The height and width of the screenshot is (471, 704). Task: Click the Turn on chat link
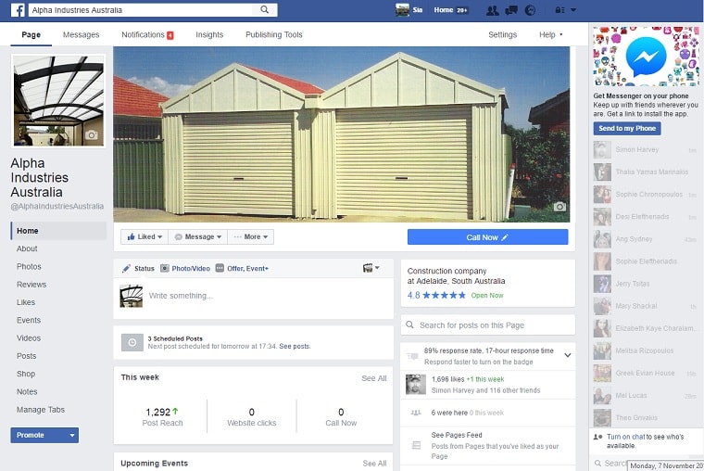(627, 436)
